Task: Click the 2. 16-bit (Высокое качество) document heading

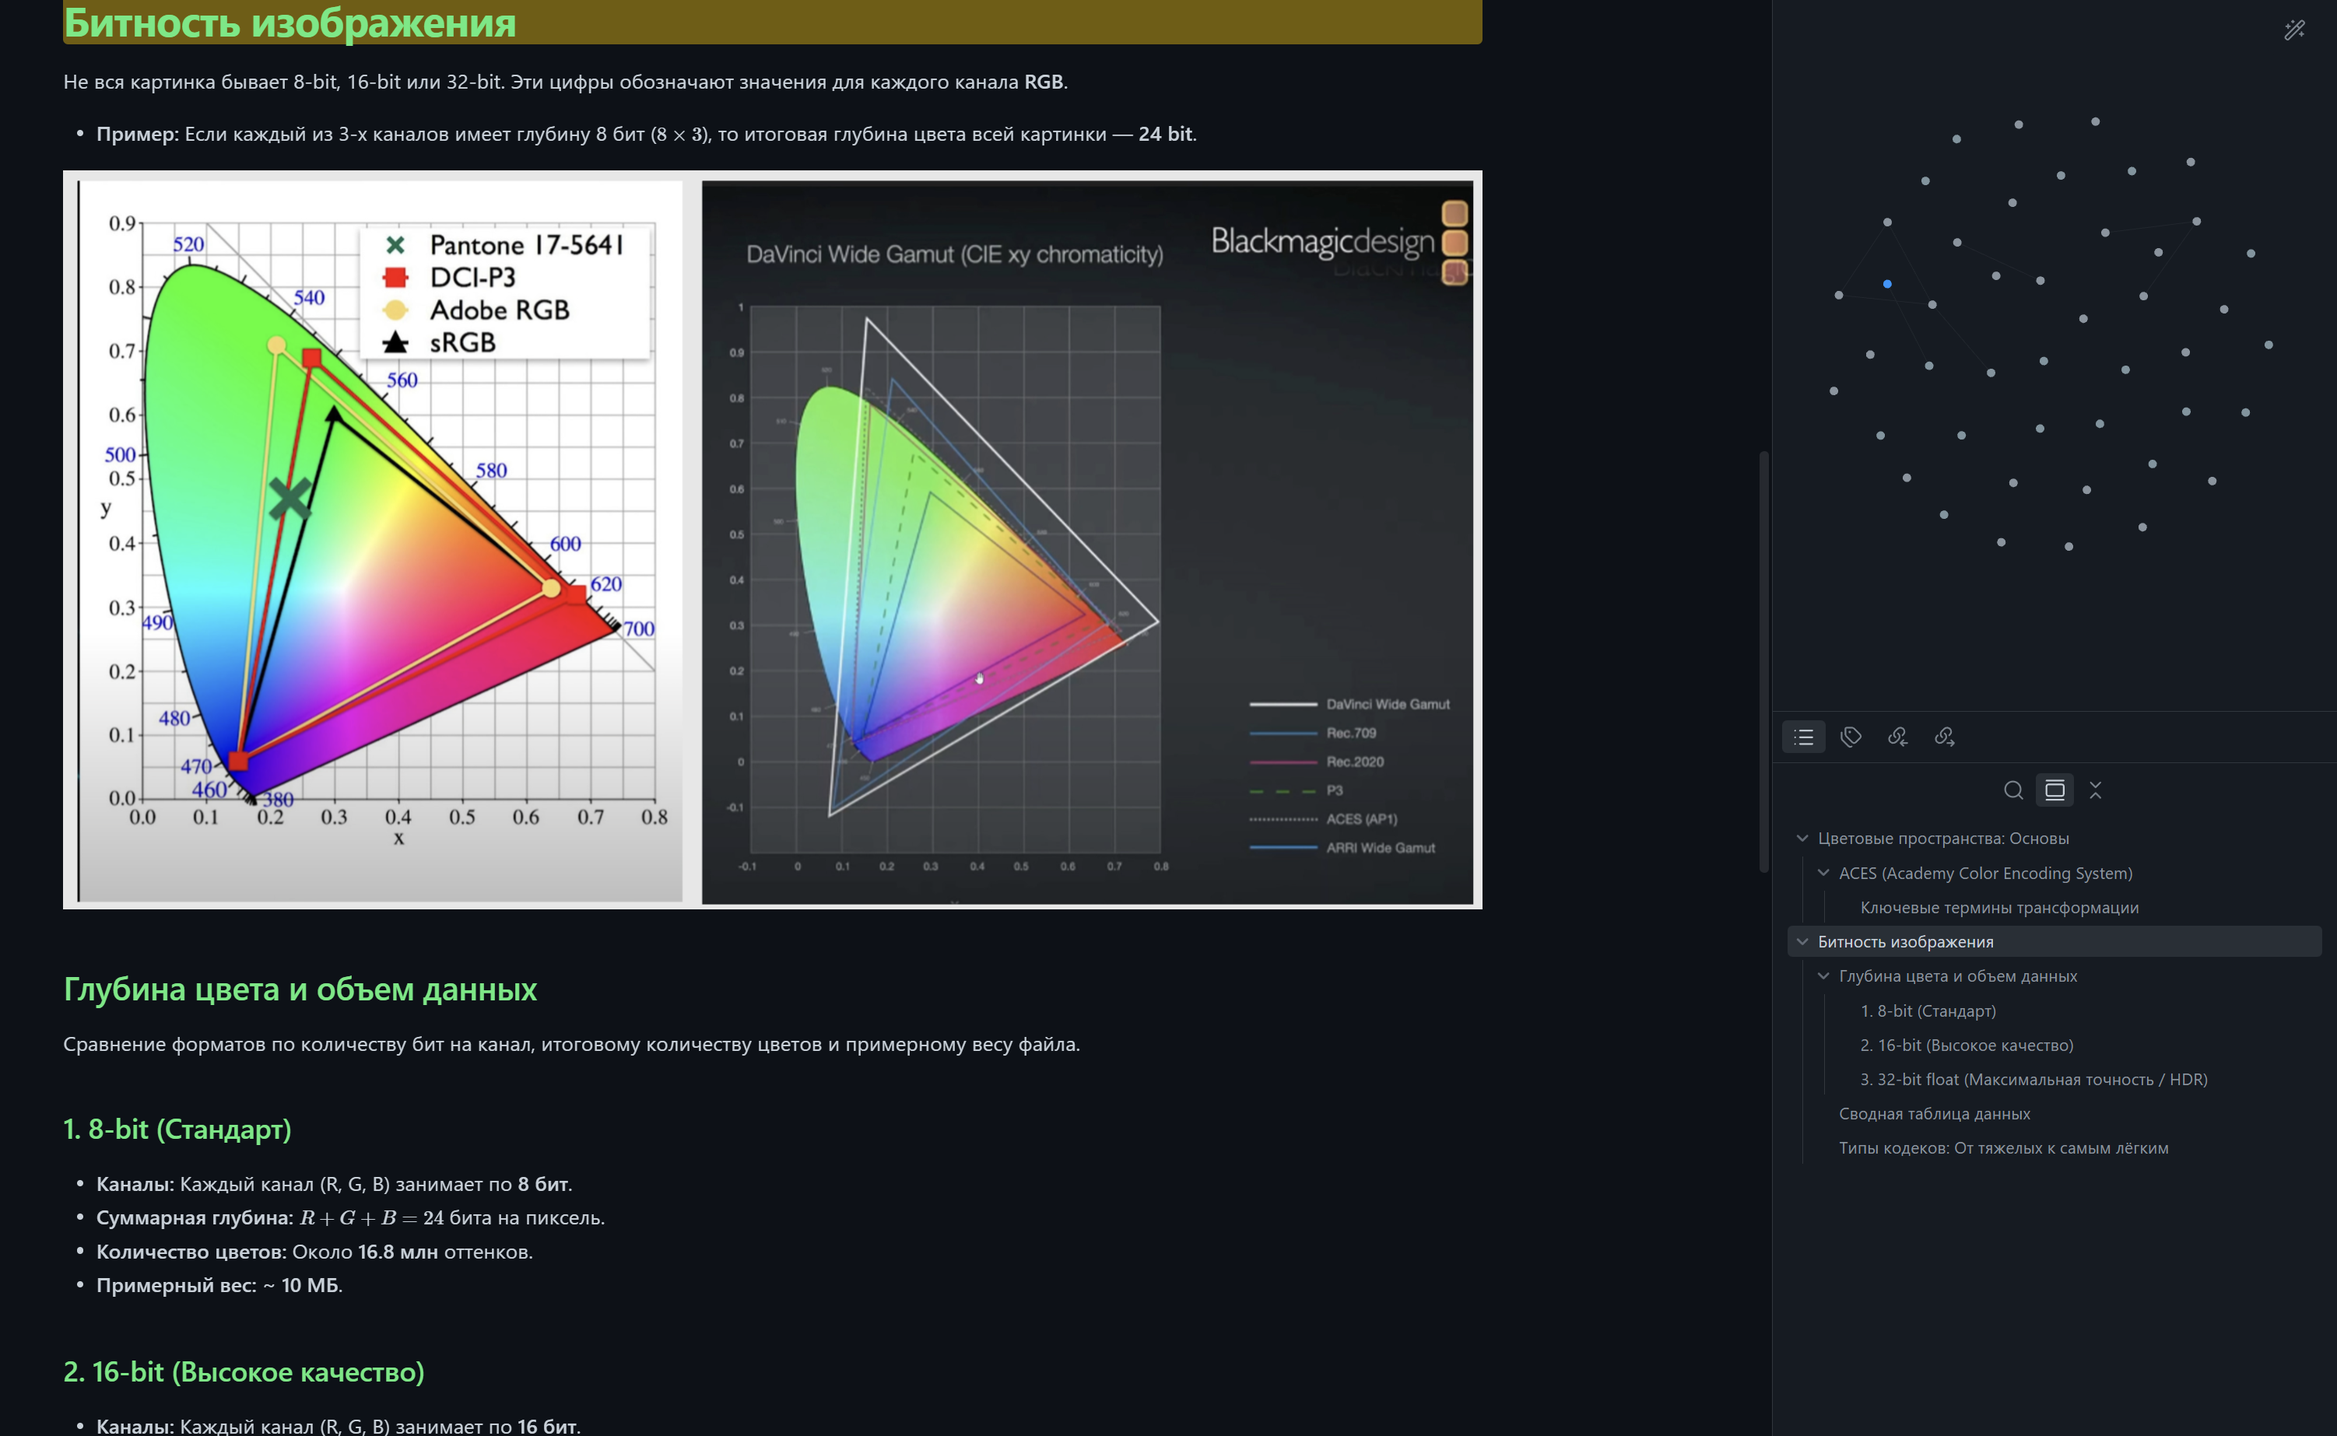Action: [x=244, y=1372]
